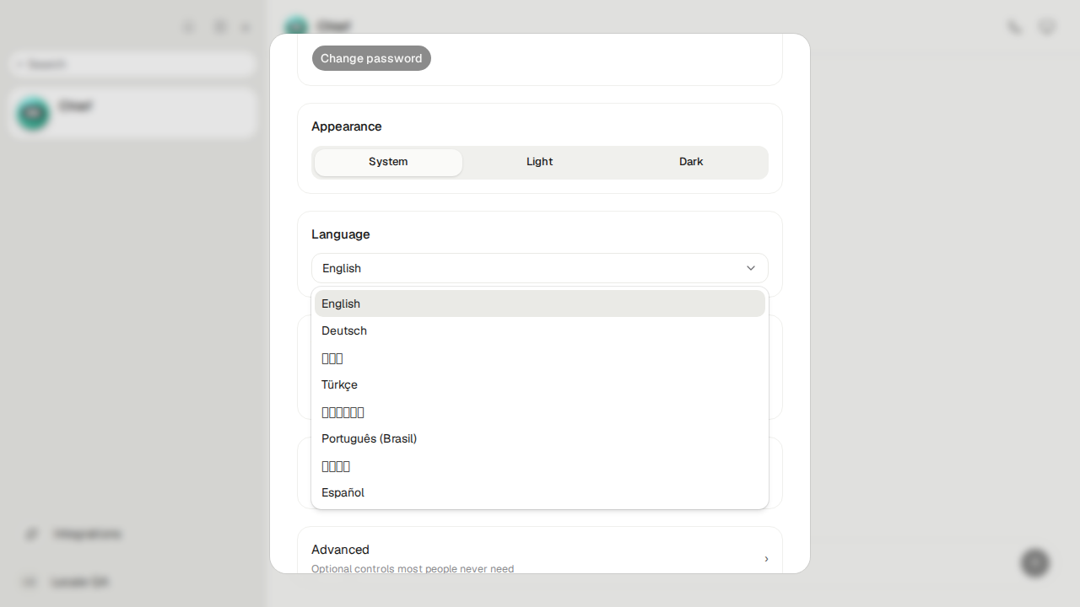
Task: Open the Language combo box showing English
Action: [x=540, y=268]
